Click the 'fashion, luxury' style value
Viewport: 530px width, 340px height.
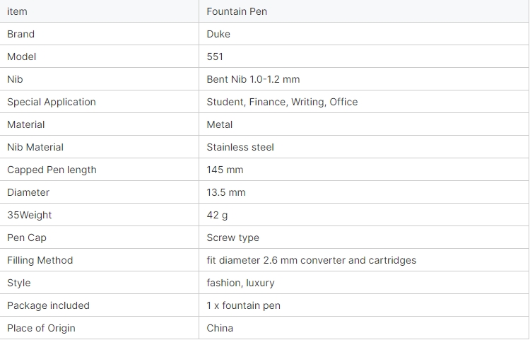pos(240,283)
